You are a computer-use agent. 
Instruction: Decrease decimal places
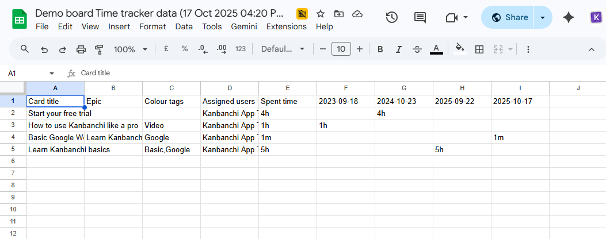pyautogui.click(x=203, y=49)
